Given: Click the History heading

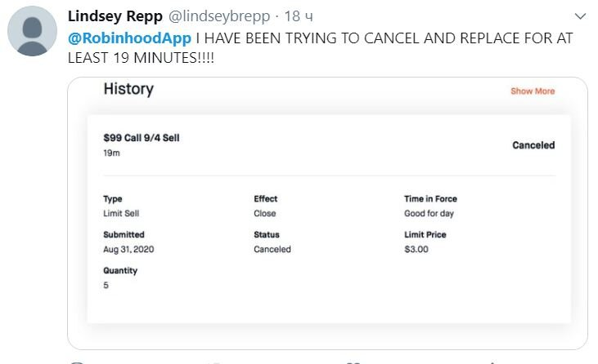Looking at the screenshot, I should click(x=128, y=89).
